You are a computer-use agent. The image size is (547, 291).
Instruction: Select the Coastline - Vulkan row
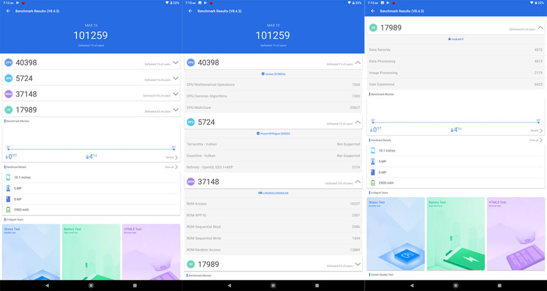point(273,156)
